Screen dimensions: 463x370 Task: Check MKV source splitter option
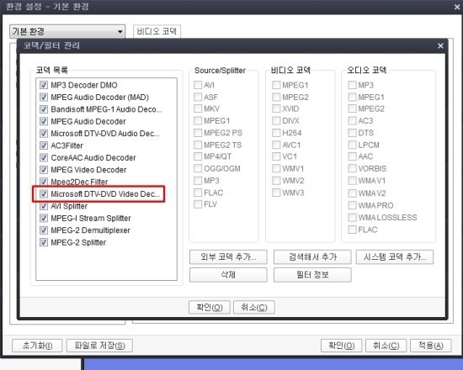[x=198, y=108]
